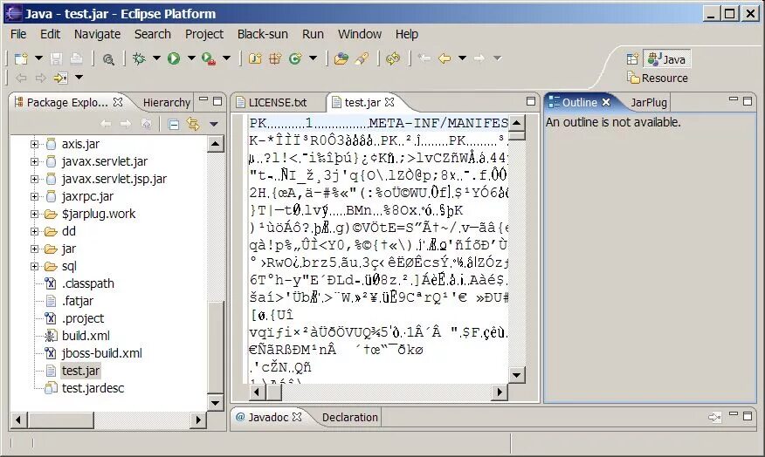
Task: Click the Open Perspective icon
Action: tap(632, 59)
